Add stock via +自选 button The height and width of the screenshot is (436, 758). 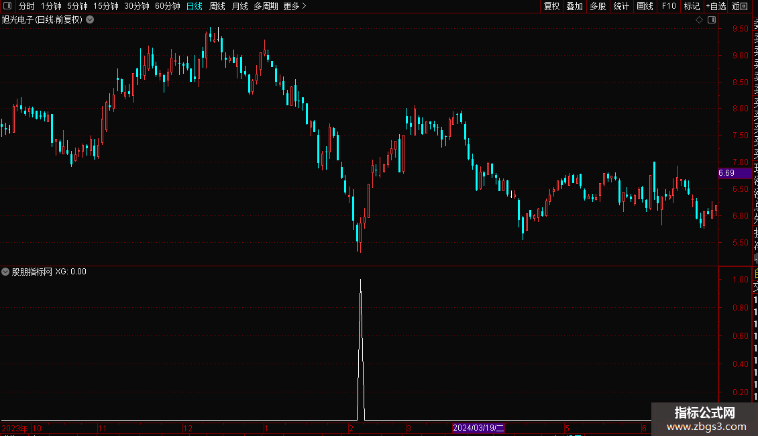716,6
